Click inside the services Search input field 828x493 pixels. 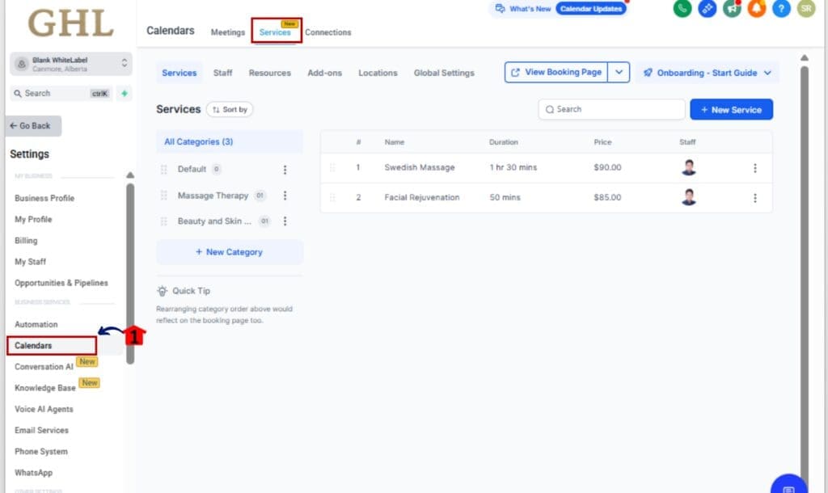611,109
